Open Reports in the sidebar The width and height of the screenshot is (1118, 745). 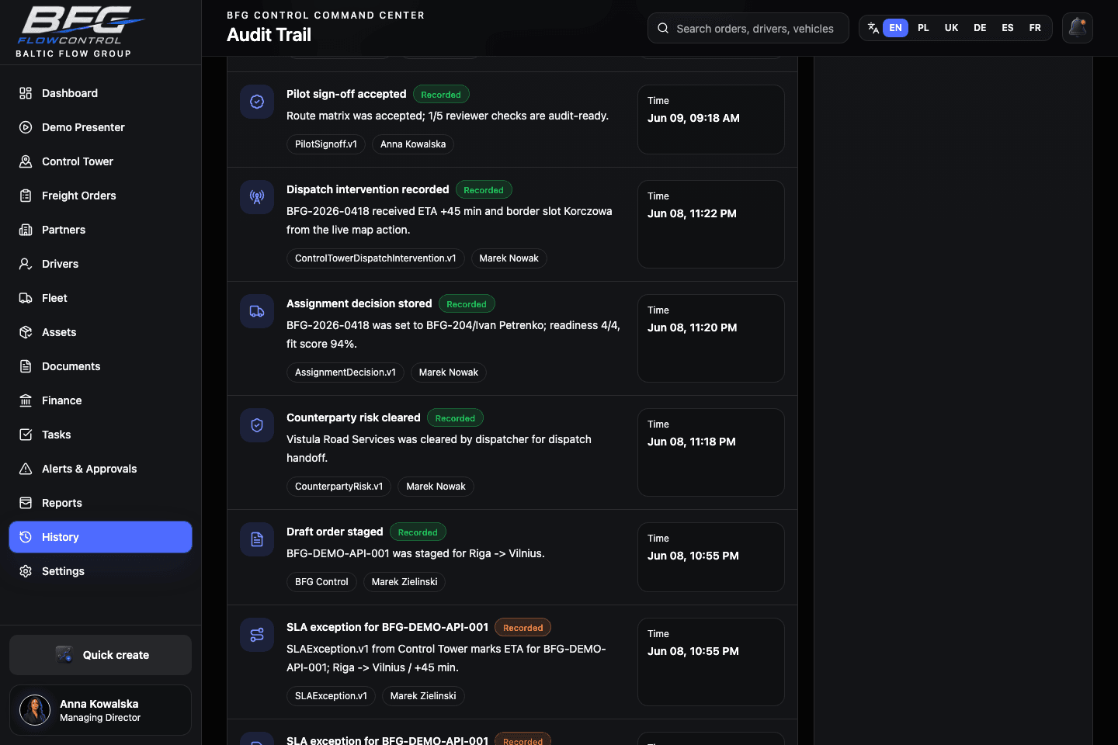pyautogui.click(x=100, y=503)
